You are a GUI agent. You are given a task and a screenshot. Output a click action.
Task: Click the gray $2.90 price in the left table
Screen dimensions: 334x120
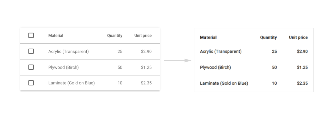146,51
